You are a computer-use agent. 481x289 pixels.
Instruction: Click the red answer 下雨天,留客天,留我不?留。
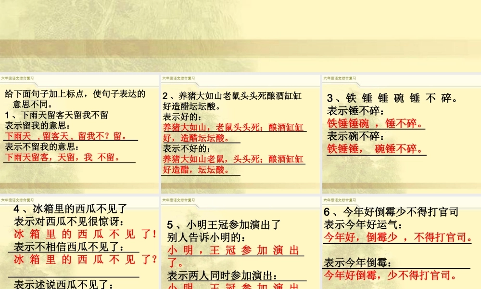[66, 136]
